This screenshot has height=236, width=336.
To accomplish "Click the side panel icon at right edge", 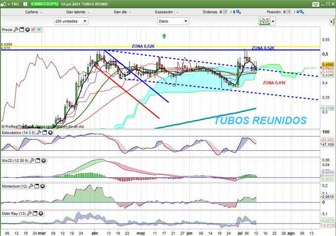I will pos(333,22).
